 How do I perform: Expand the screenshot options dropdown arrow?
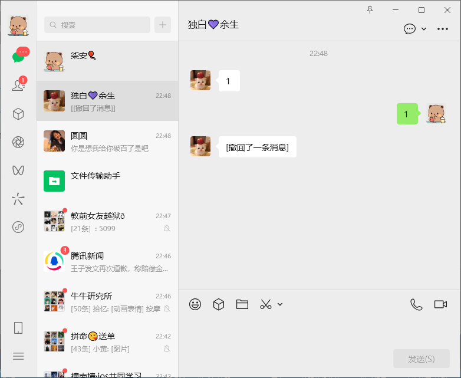click(x=280, y=304)
